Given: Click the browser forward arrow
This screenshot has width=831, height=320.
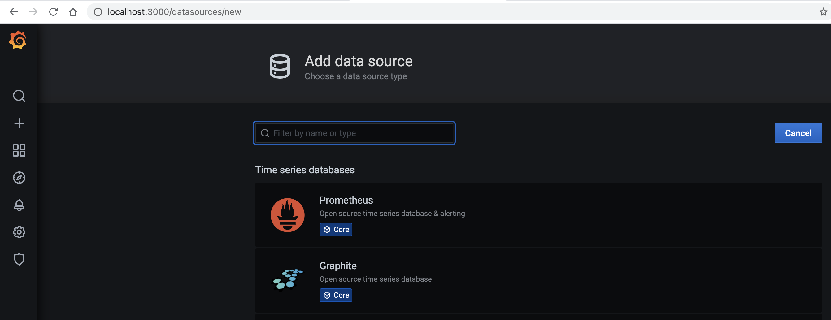Looking at the screenshot, I should (x=33, y=12).
